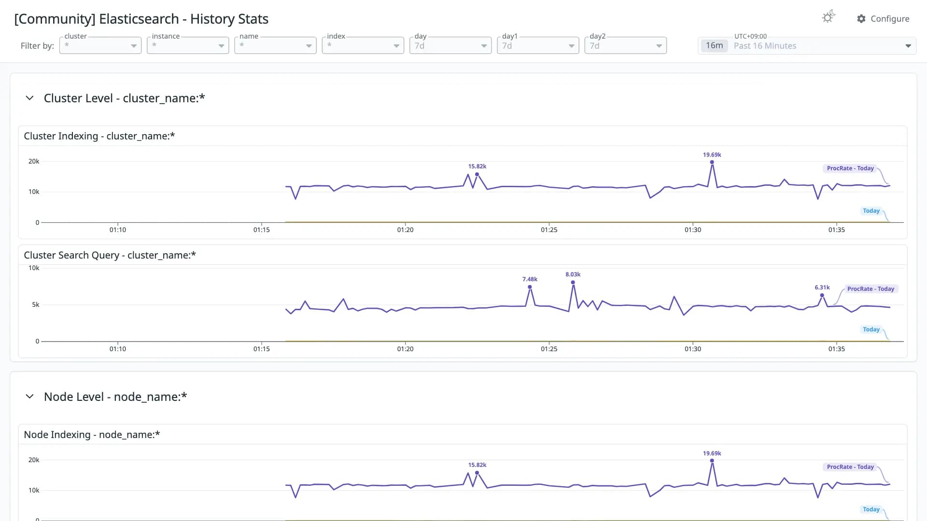Open the instance filter dropdown
The width and height of the screenshot is (927, 521).
pos(188,45)
